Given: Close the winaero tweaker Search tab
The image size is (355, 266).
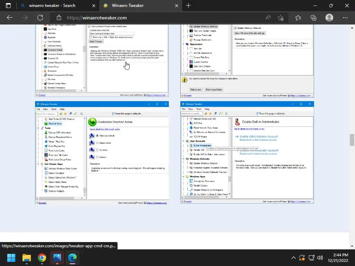Looking at the screenshot, I should point(94,6).
